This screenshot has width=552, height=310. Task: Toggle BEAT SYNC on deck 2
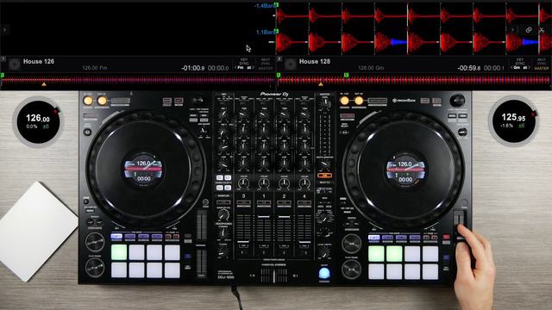pyautogui.click(x=542, y=61)
